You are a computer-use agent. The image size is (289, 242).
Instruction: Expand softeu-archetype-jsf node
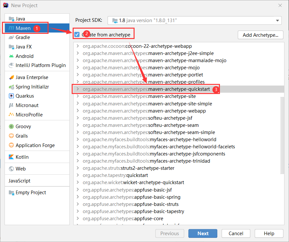78,118
